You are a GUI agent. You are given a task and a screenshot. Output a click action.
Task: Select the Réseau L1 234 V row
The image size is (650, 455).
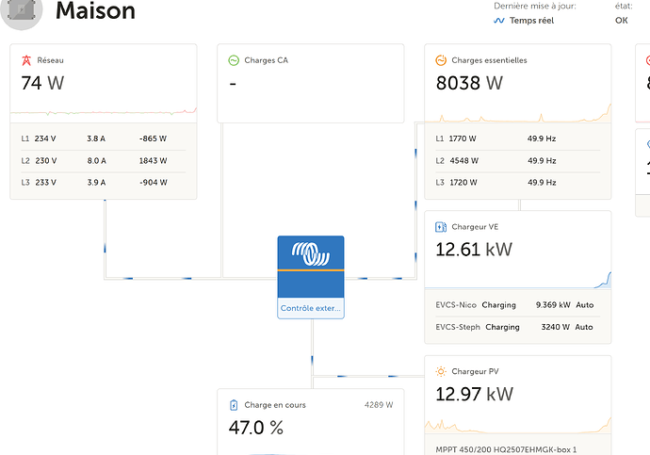click(x=104, y=138)
